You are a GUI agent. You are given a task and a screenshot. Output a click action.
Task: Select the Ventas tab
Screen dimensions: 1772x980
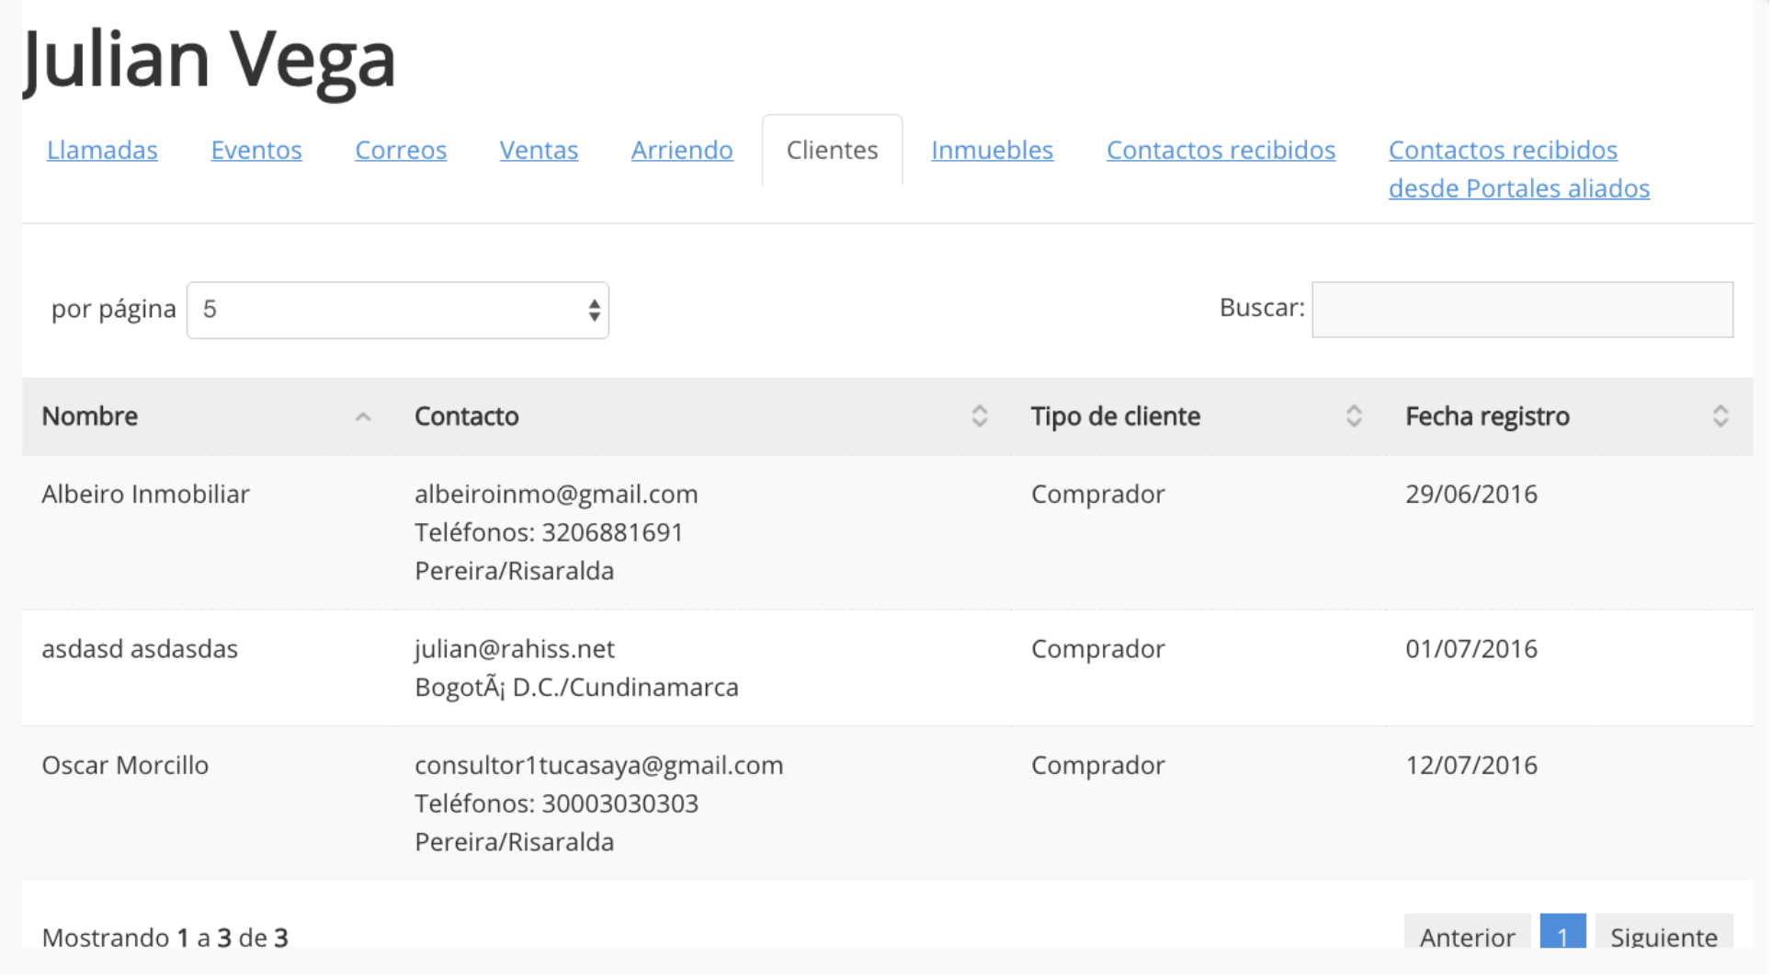pyautogui.click(x=539, y=150)
